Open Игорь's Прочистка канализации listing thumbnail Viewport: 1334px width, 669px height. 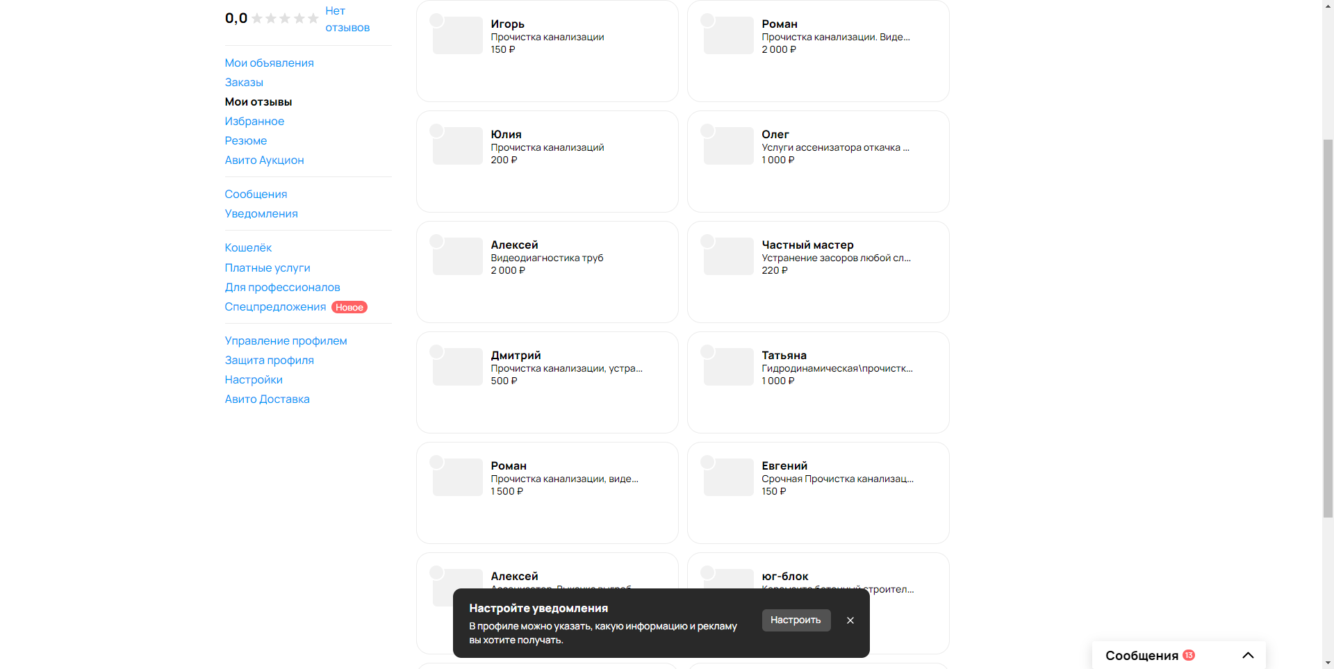pyautogui.click(x=458, y=35)
